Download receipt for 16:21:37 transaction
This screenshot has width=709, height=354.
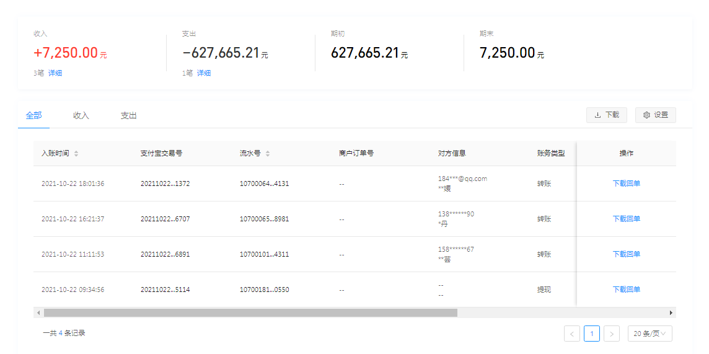point(626,219)
